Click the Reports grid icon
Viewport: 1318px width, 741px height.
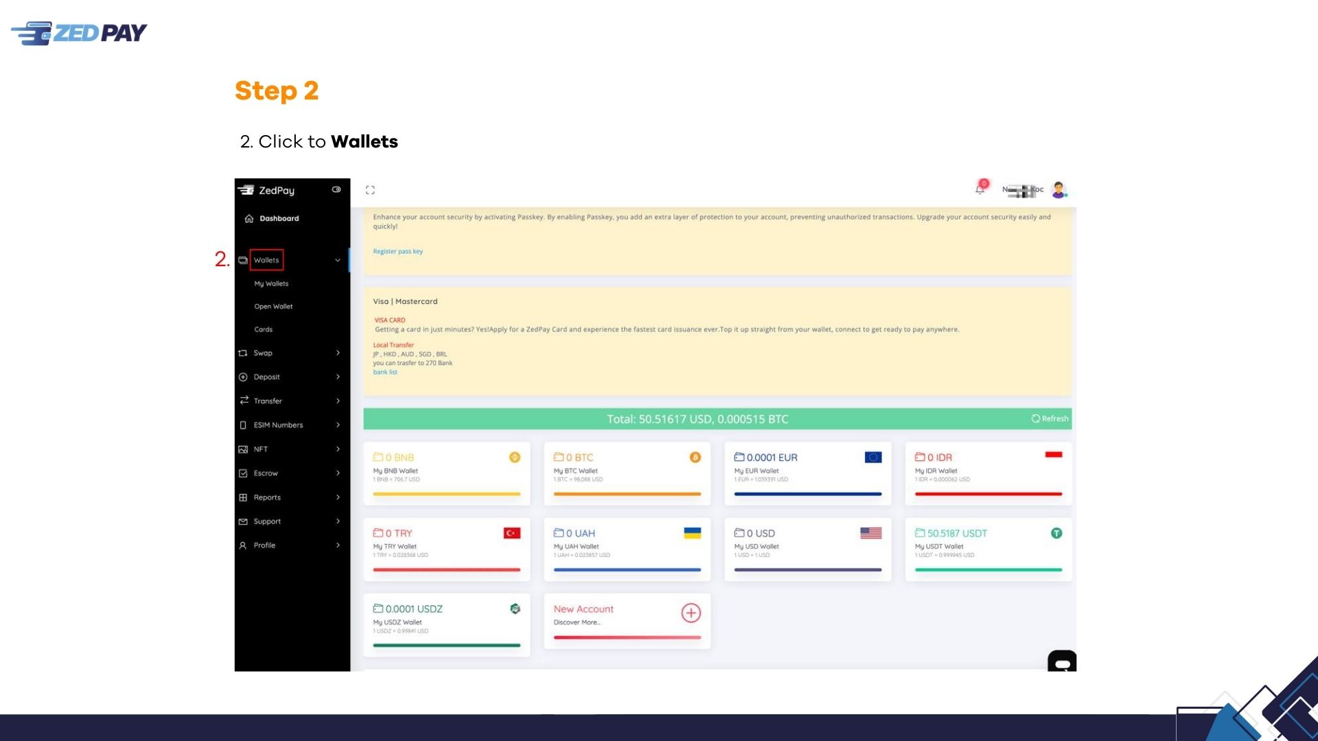coord(243,497)
